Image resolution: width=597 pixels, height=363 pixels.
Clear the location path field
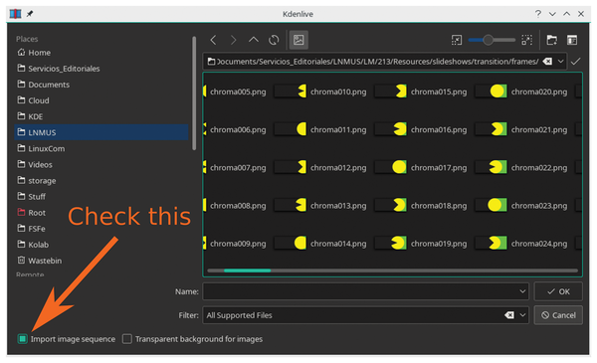[547, 62]
